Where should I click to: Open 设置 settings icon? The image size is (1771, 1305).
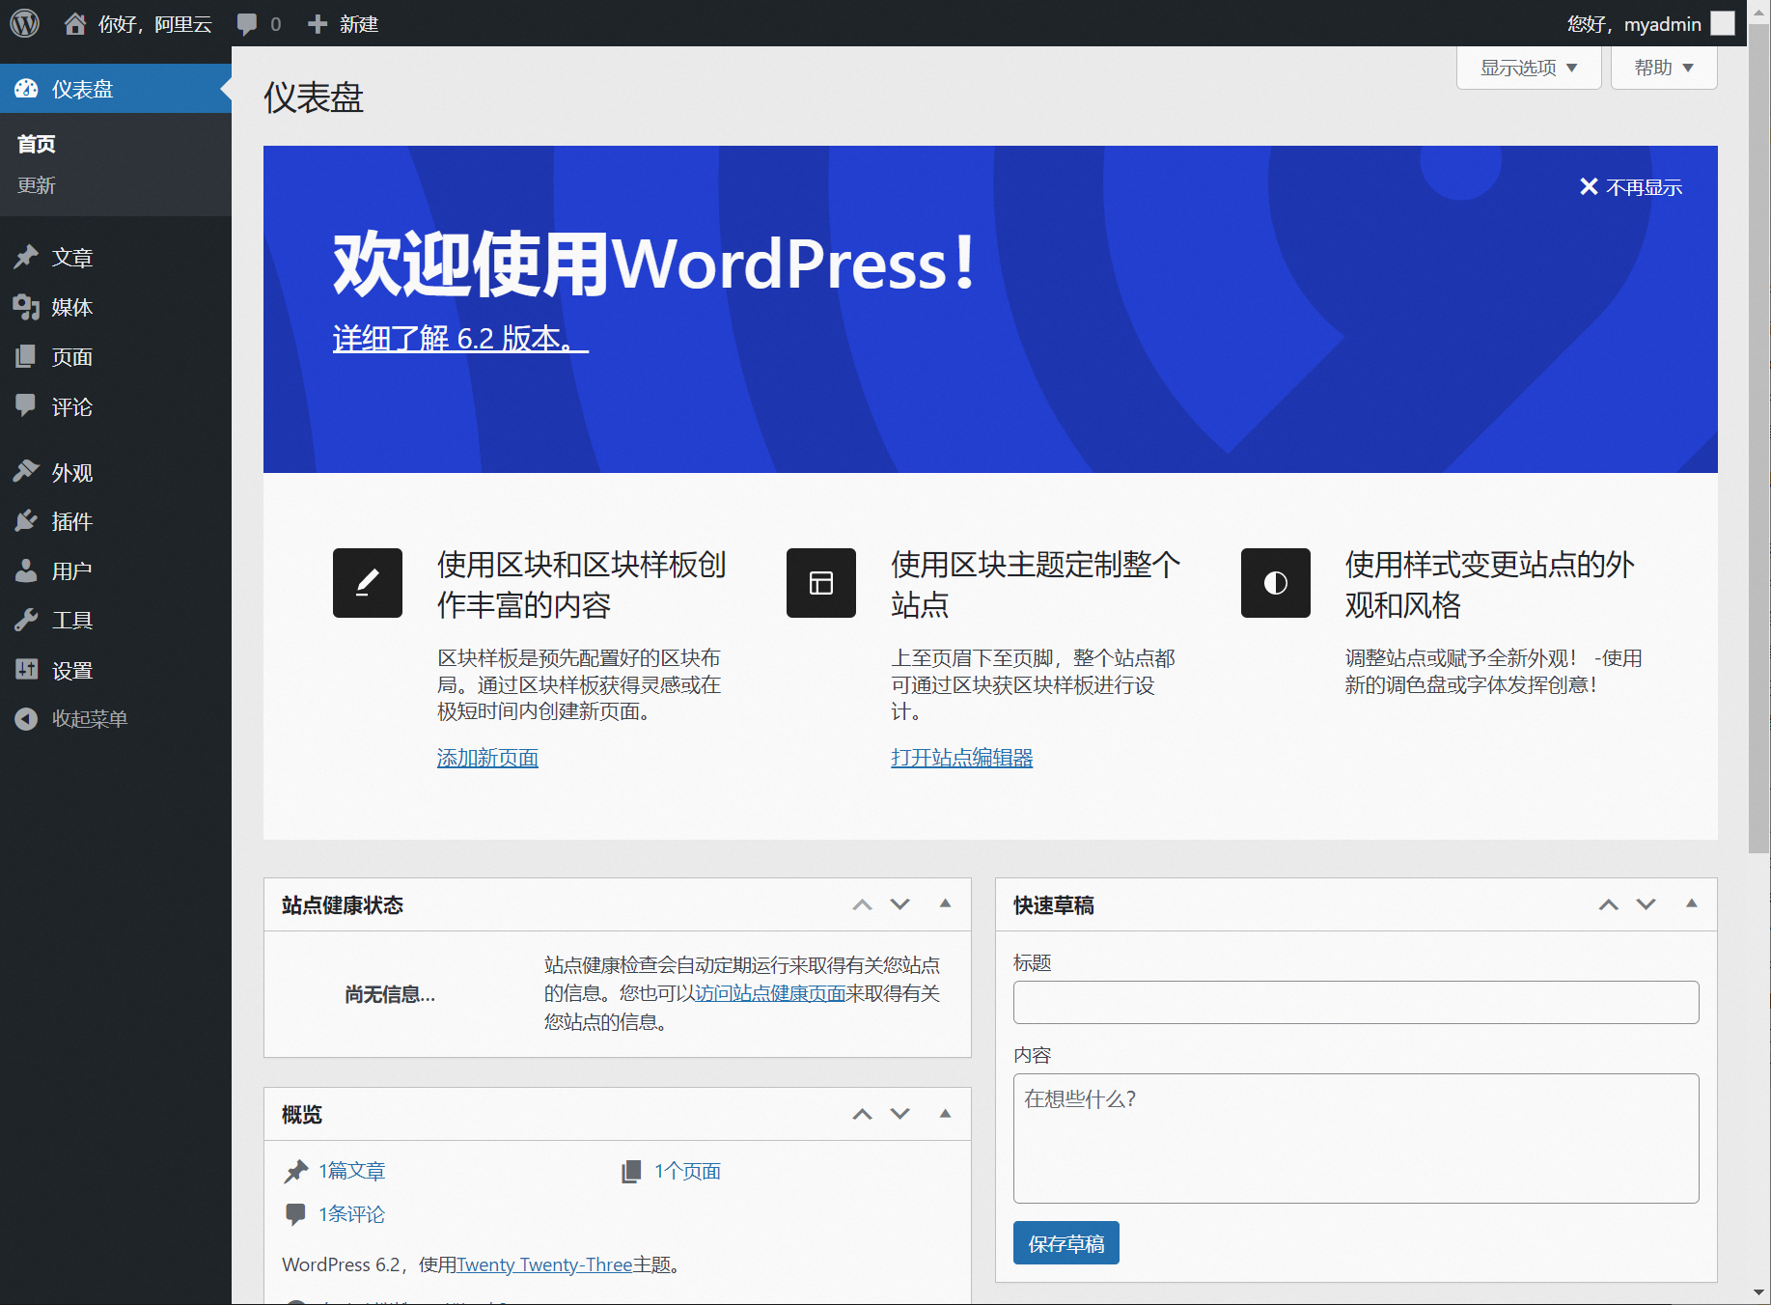click(x=26, y=669)
